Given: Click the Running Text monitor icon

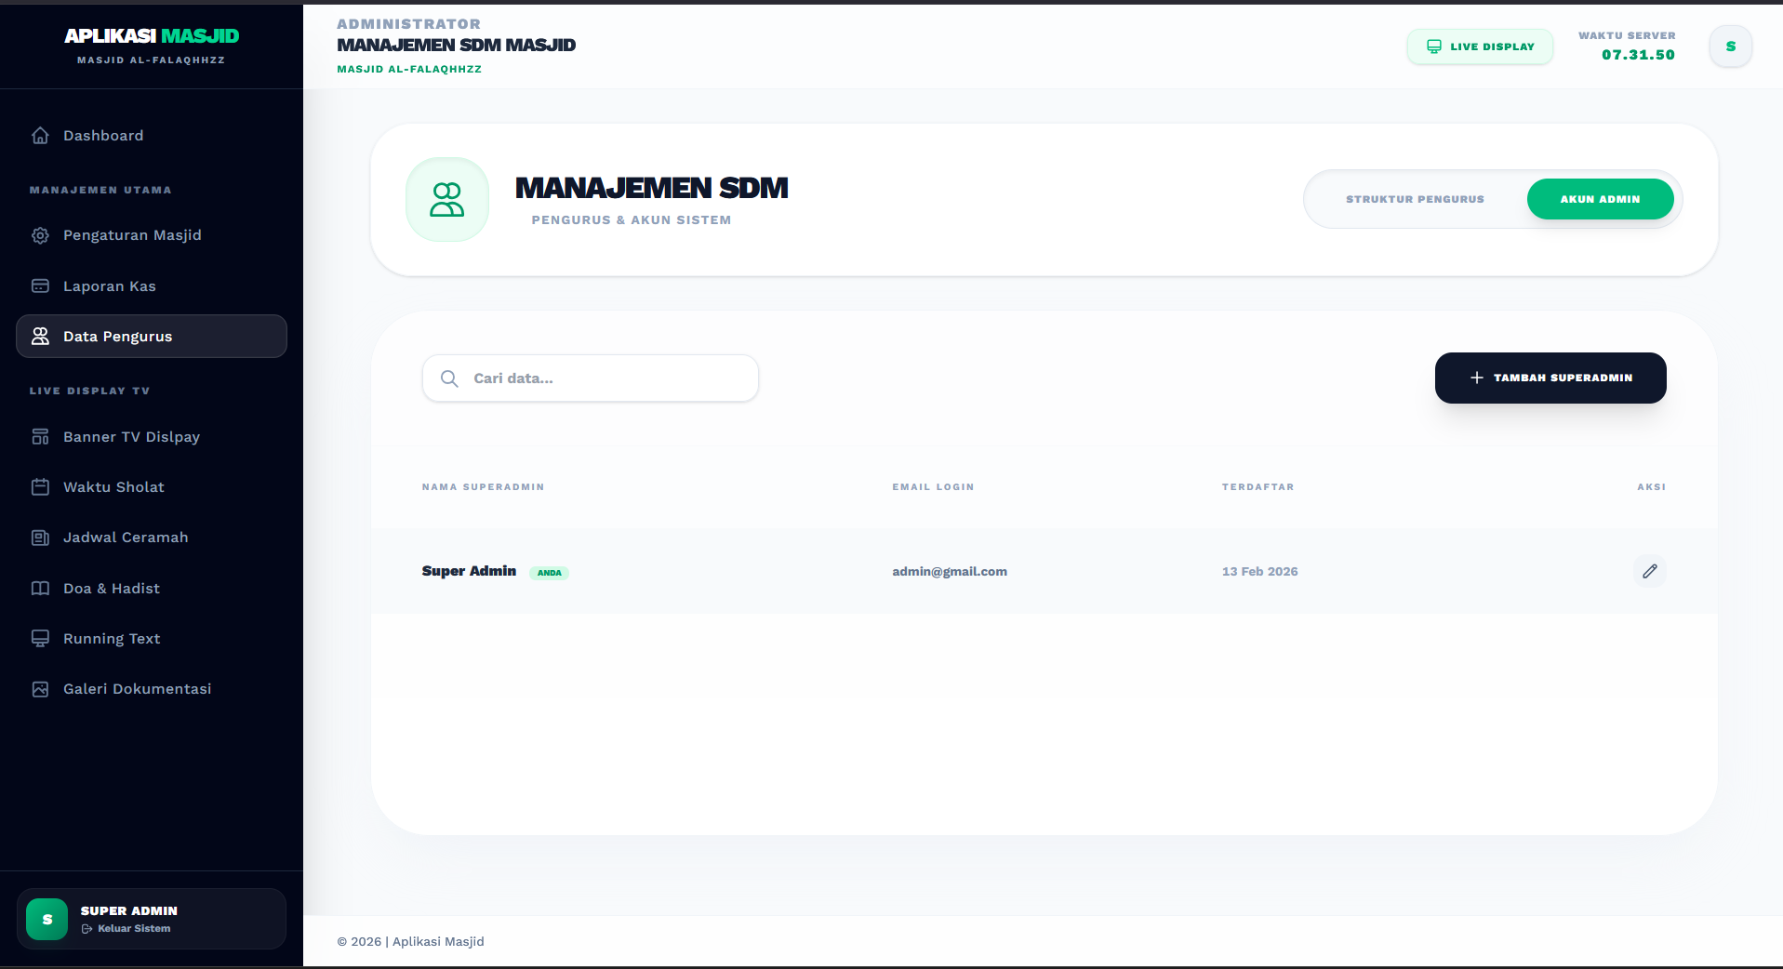Looking at the screenshot, I should (x=40, y=639).
